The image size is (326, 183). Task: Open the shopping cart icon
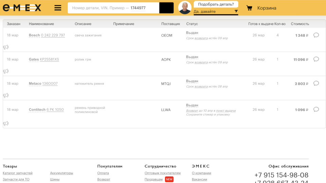249,8
